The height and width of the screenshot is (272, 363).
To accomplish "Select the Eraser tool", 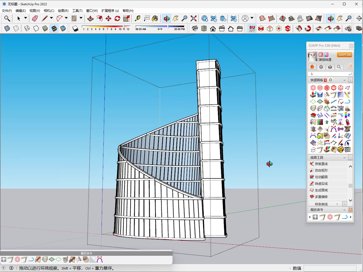I will click(35, 18).
